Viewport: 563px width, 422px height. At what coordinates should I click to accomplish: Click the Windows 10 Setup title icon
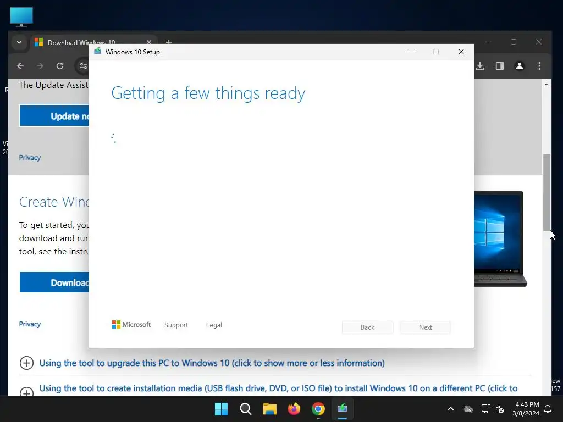tap(97, 52)
